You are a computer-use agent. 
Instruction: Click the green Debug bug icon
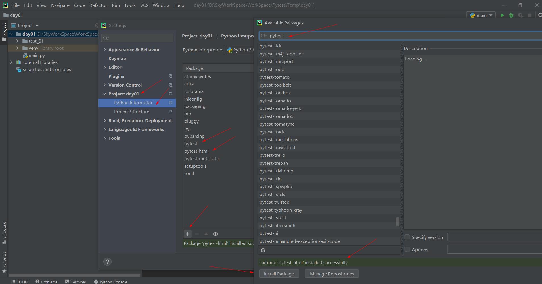click(x=511, y=15)
